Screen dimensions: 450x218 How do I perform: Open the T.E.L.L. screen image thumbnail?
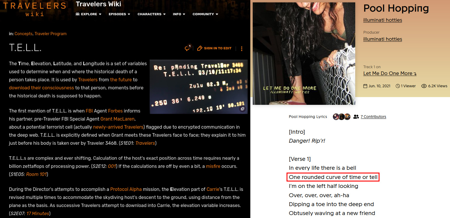pyautogui.click(x=198, y=87)
